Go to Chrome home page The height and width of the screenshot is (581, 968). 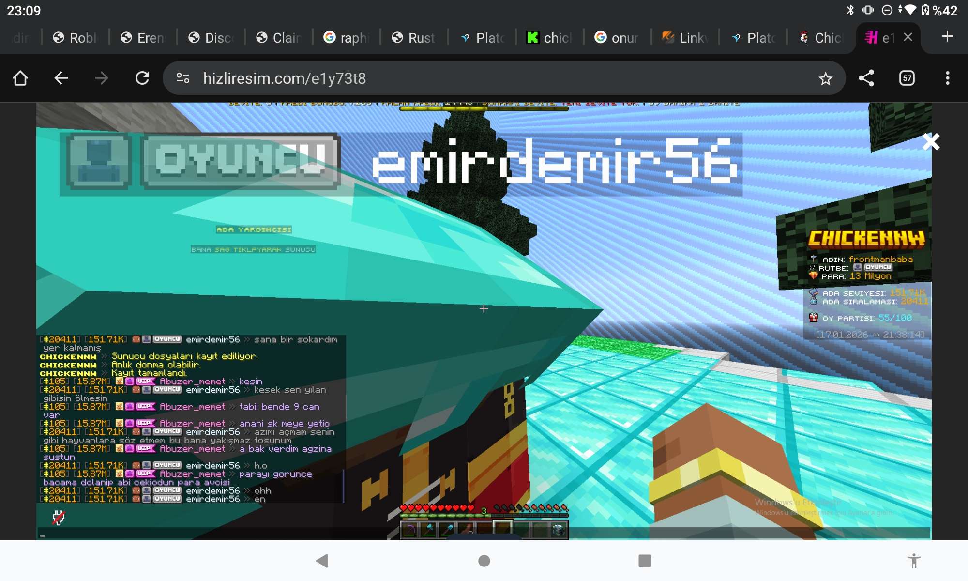coord(20,78)
